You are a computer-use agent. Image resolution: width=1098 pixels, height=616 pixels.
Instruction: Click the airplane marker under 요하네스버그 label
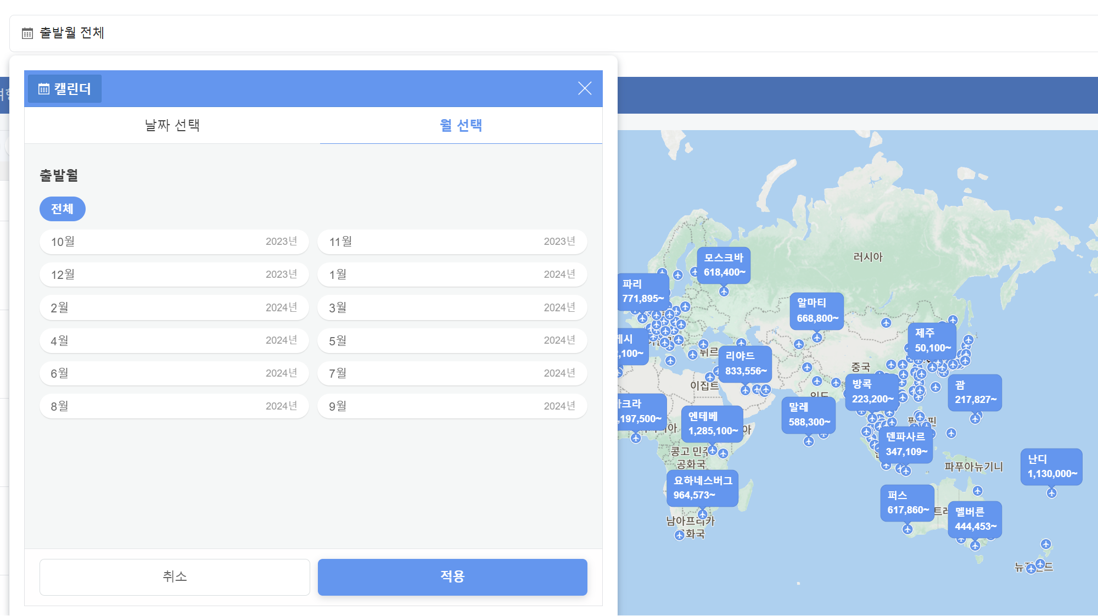pos(702,514)
